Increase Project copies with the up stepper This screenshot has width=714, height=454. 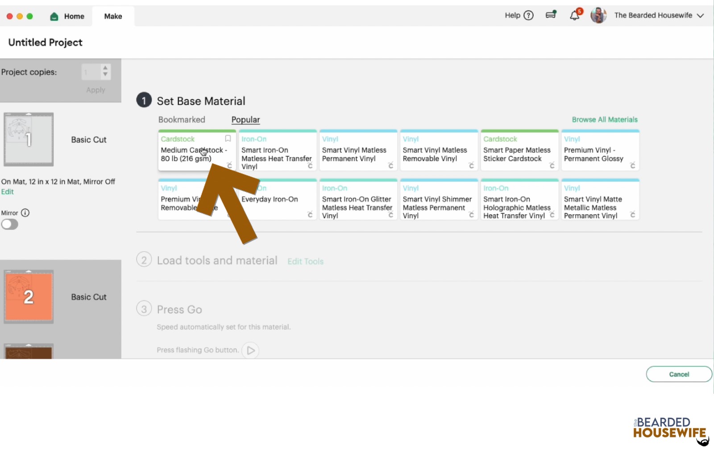(x=105, y=68)
